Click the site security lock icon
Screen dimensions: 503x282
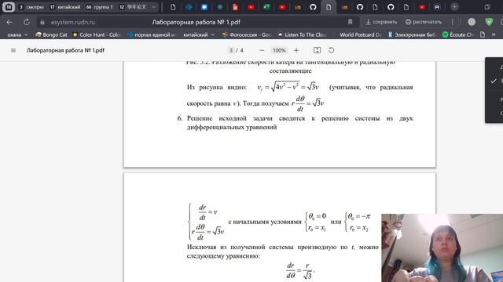click(42, 22)
